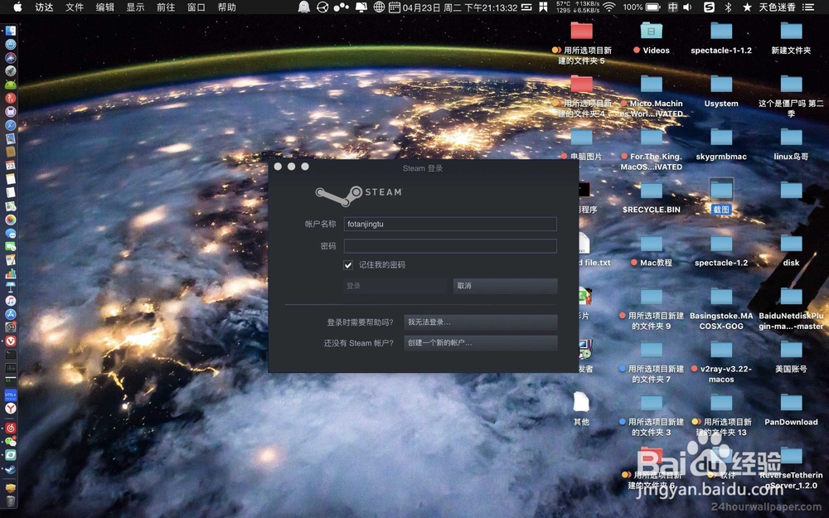Click the 我无法登录 help button

click(481, 322)
